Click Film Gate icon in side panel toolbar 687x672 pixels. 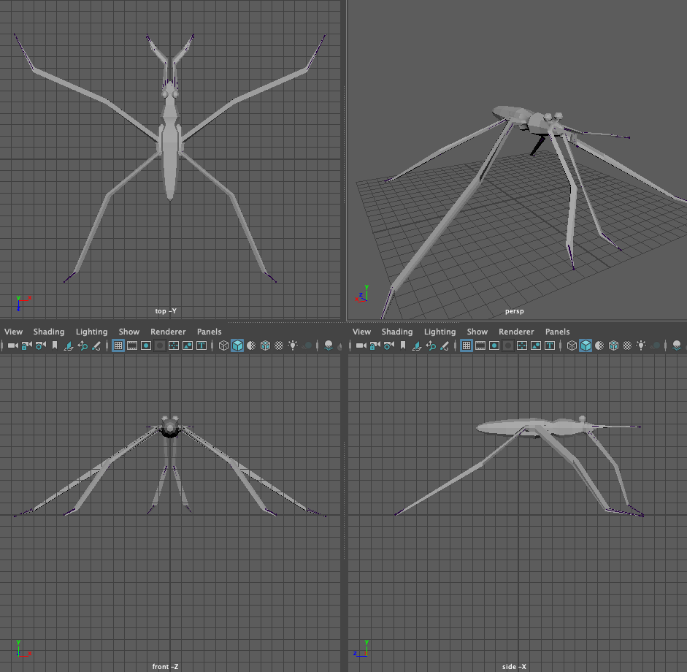(480, 346)
